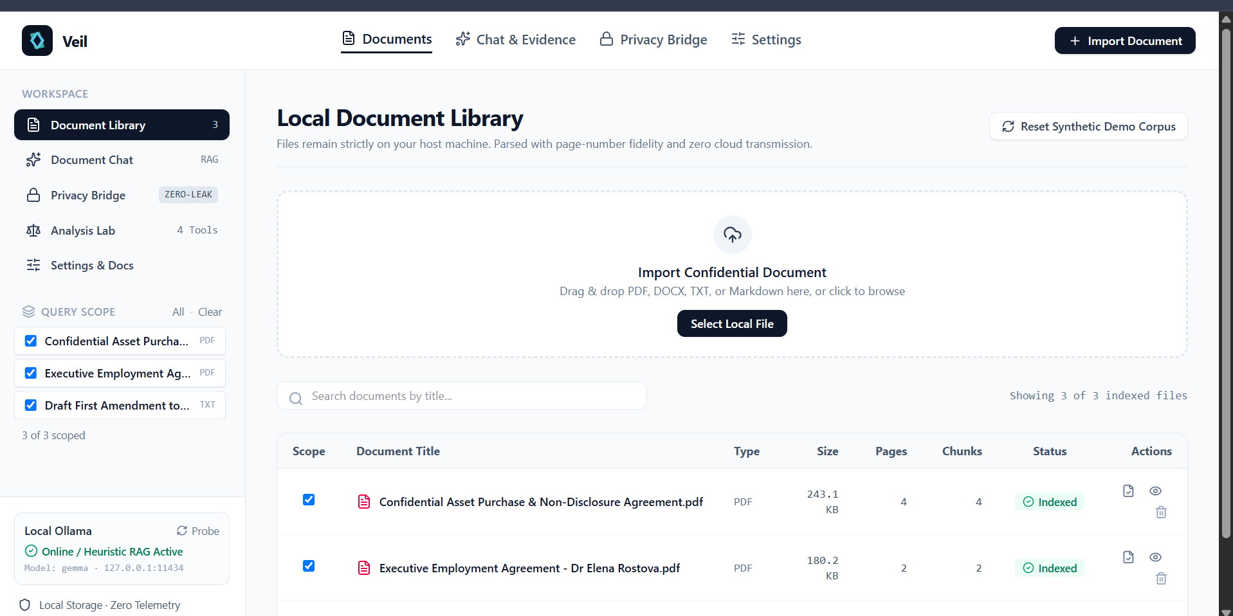The width and height of the screenshot is (1233, 616).
Task: Click the shield icon next to Local Storage
Action: coord(25,605)
